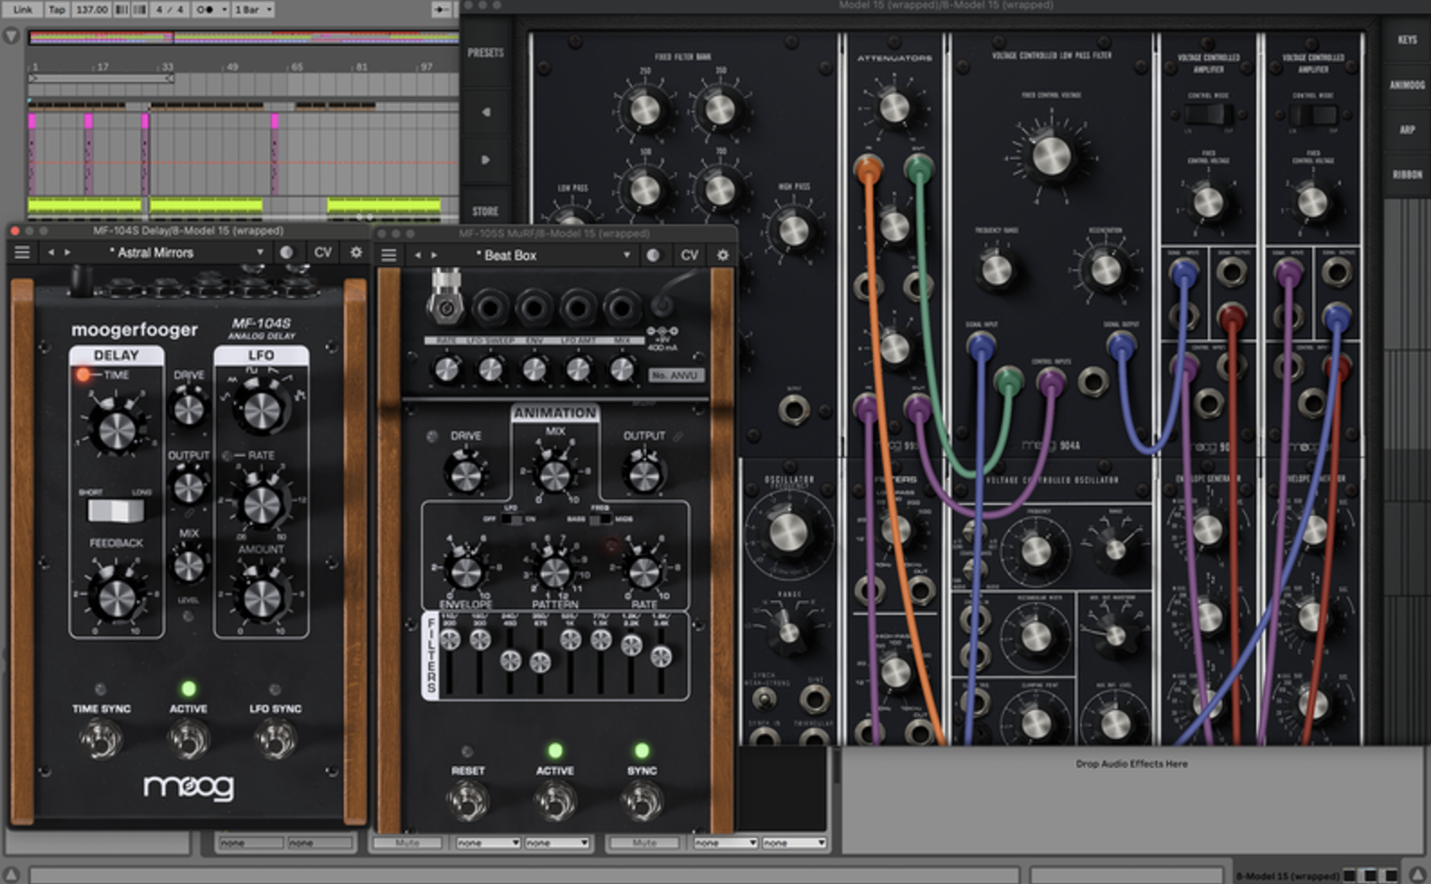Image resolution: width=1431 pixels, height=884 pixels.
Task: Click the metronome icon in the transport bar
Action: pos(205,10)
